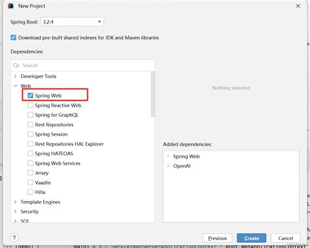Expand the Template Engines category

(15, 202)
